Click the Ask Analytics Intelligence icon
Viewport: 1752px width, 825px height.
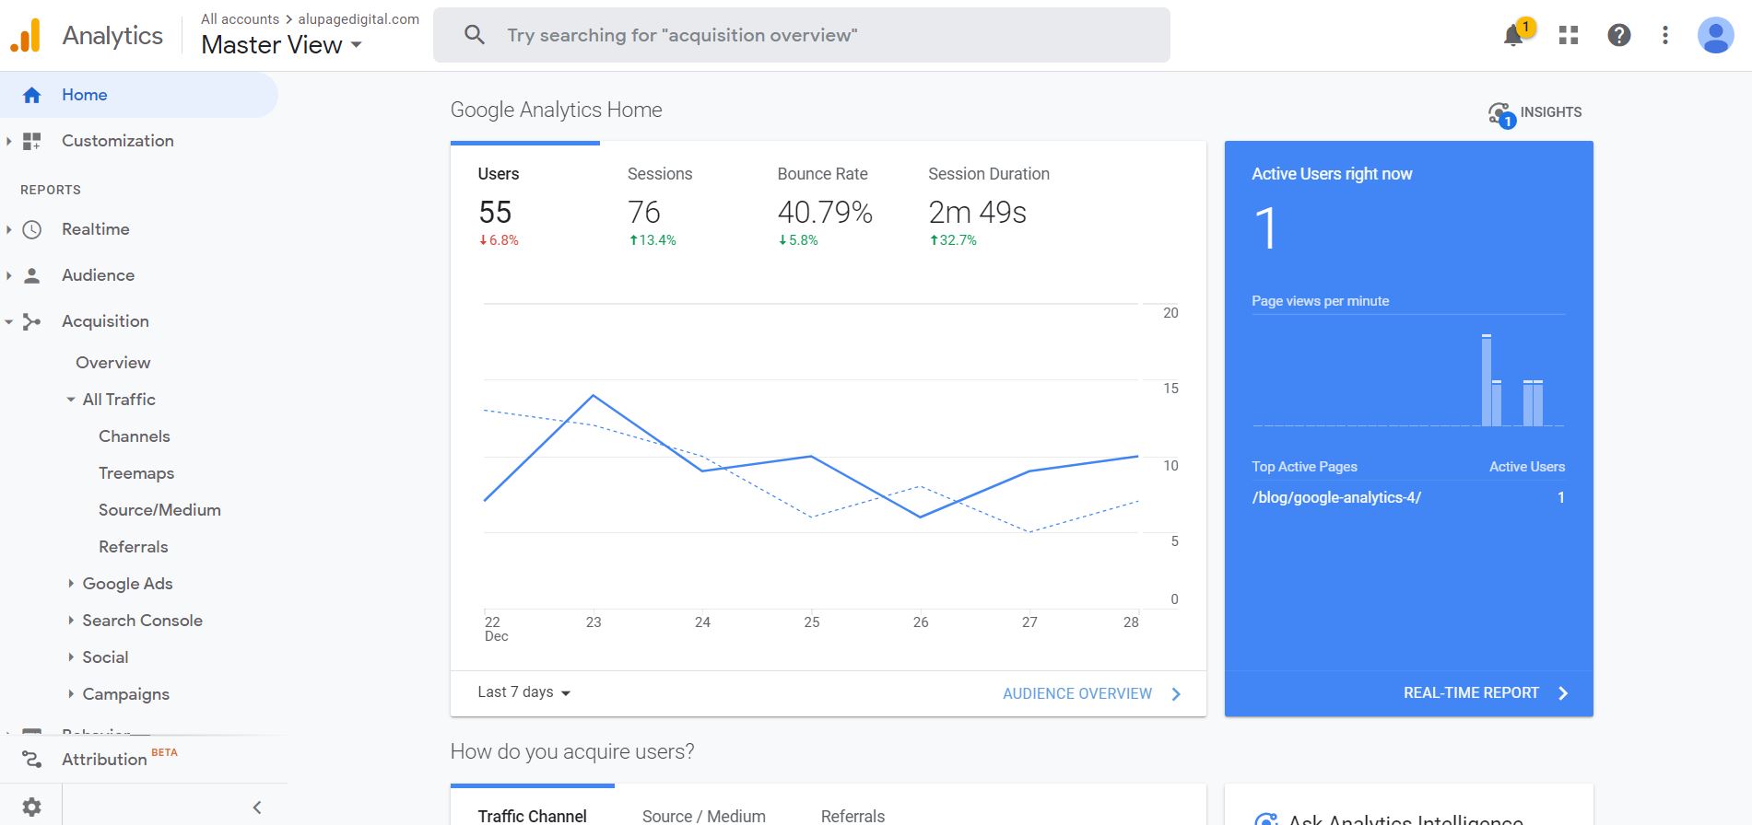coord(1266,819)
